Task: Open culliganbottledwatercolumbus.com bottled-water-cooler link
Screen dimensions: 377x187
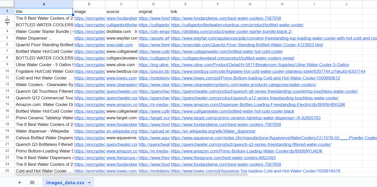Action: [237, 25]
